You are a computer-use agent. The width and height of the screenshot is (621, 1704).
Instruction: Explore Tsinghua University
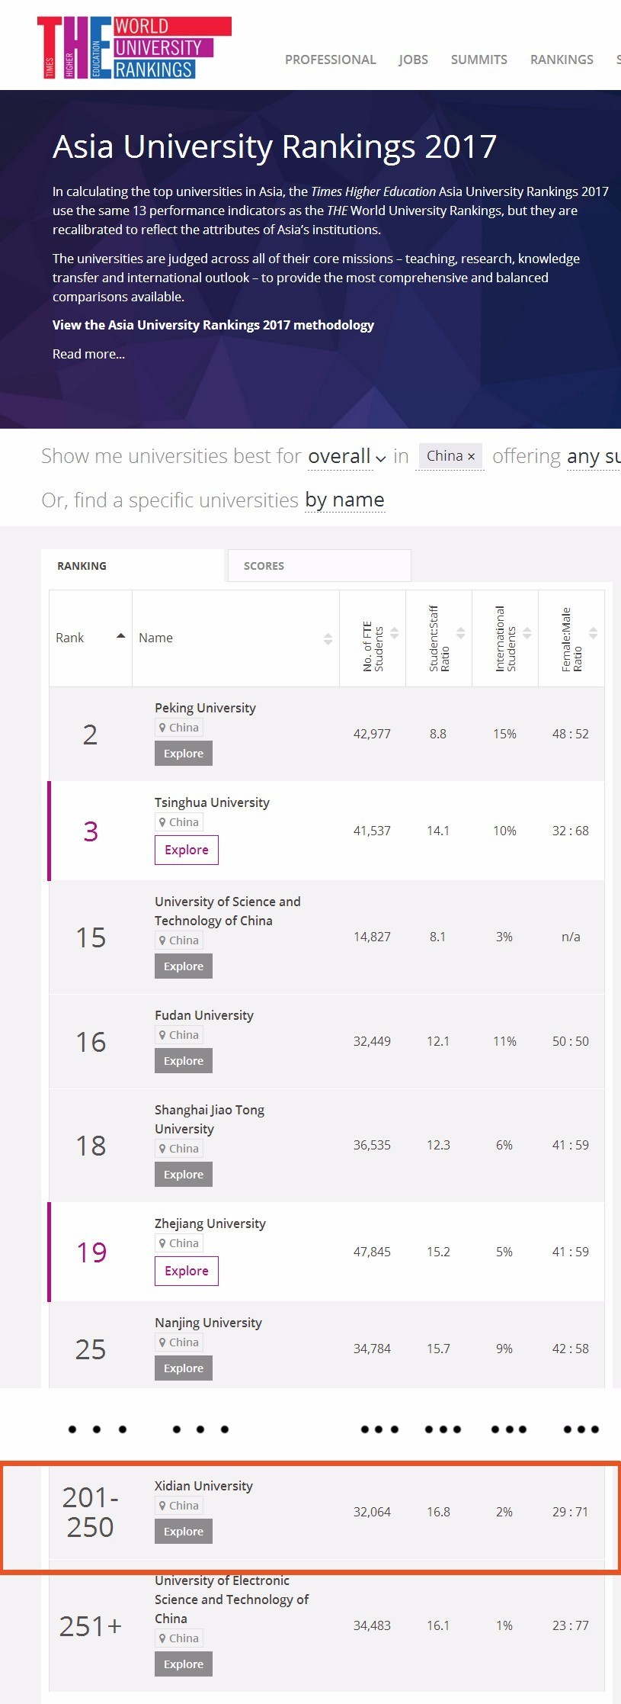click(186, 850)
